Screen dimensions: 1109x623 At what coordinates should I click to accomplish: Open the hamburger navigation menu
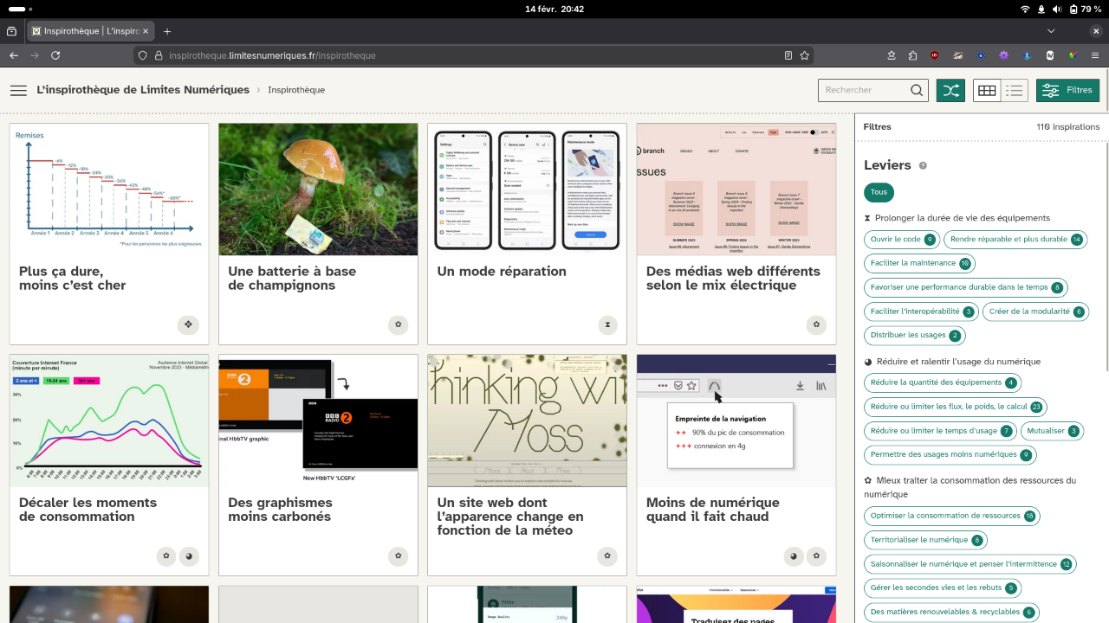[18, 90]
